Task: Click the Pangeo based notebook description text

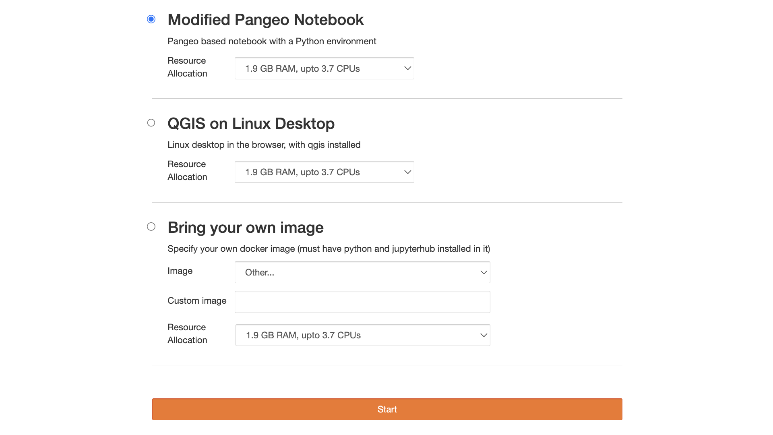Action: pyautogui.click(x=272, y=41)
